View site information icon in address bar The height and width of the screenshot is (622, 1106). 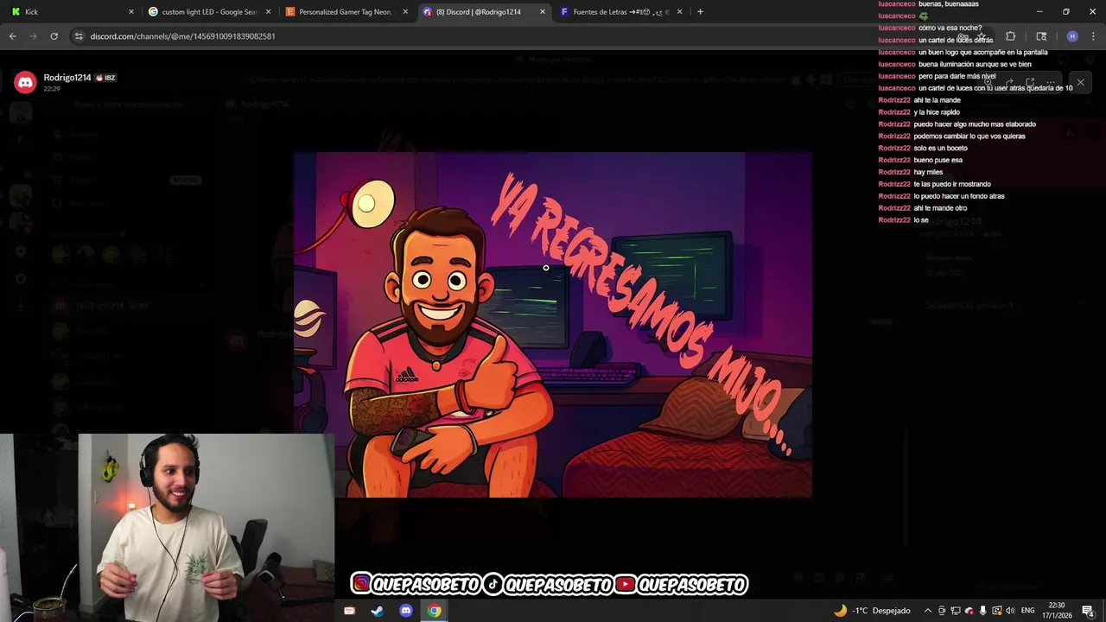click(x=79, y=36)
